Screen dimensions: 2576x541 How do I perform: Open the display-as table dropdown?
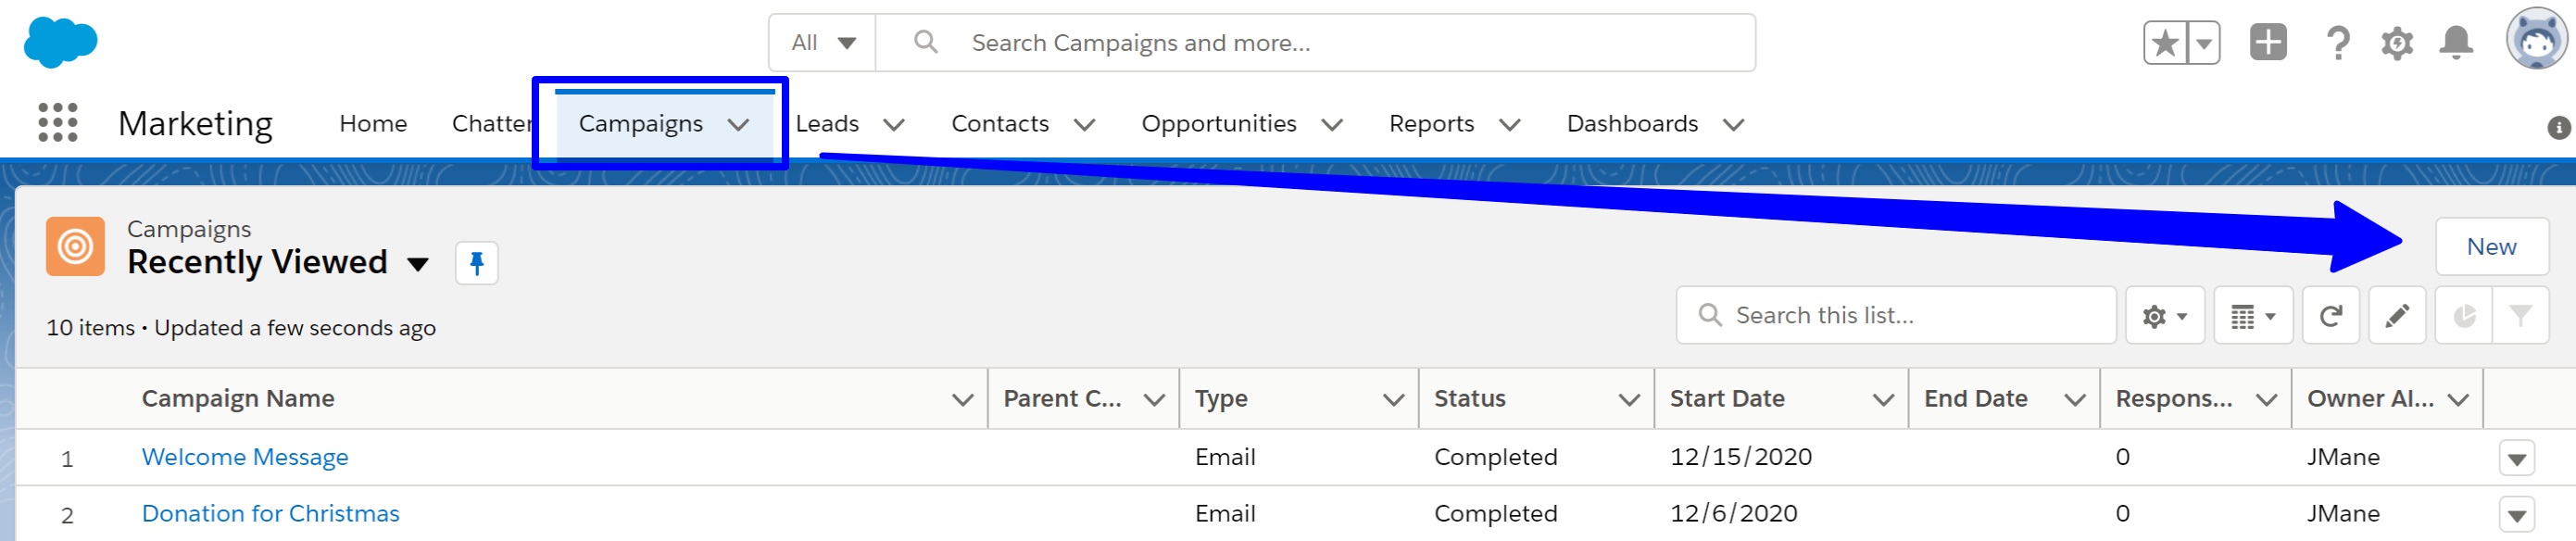coord(2253,316)
